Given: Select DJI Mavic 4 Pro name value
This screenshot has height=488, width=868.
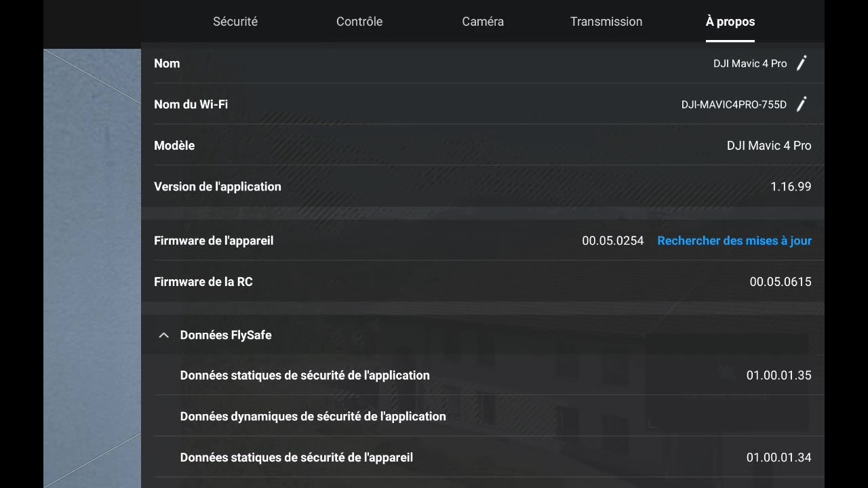Looking at the screenshot, I should 750,63.
